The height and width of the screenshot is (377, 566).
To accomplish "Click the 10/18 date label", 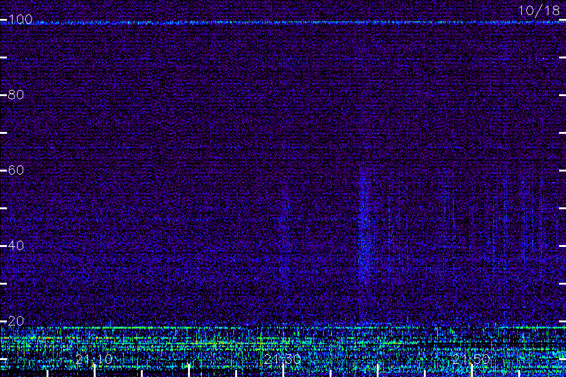I will tap(539, 11).
